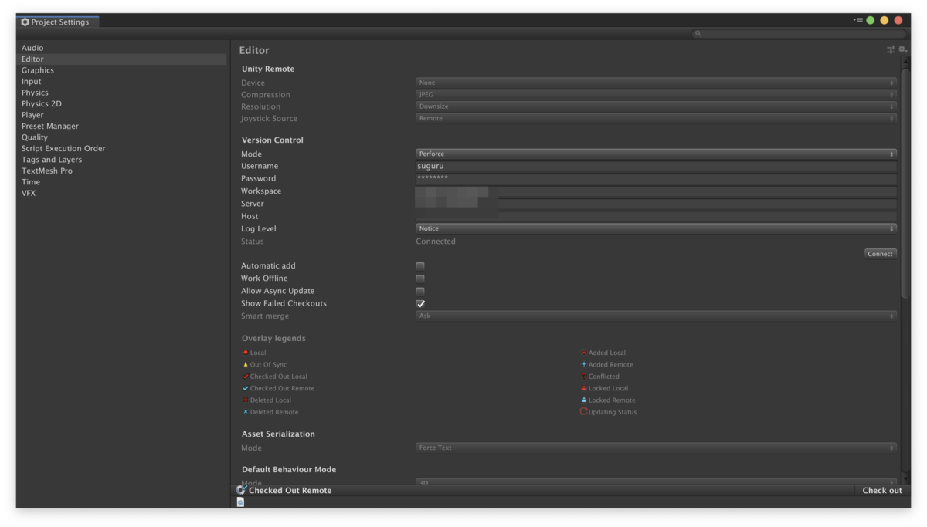Click the preset sliders icon in the Editor header
The width and height of the screenshot is (927, 527).
[891, 49]
